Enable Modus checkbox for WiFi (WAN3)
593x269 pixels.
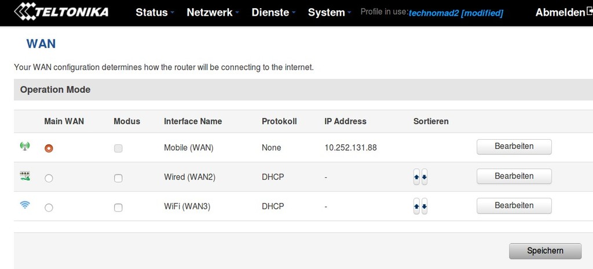(x=118, y=208)
